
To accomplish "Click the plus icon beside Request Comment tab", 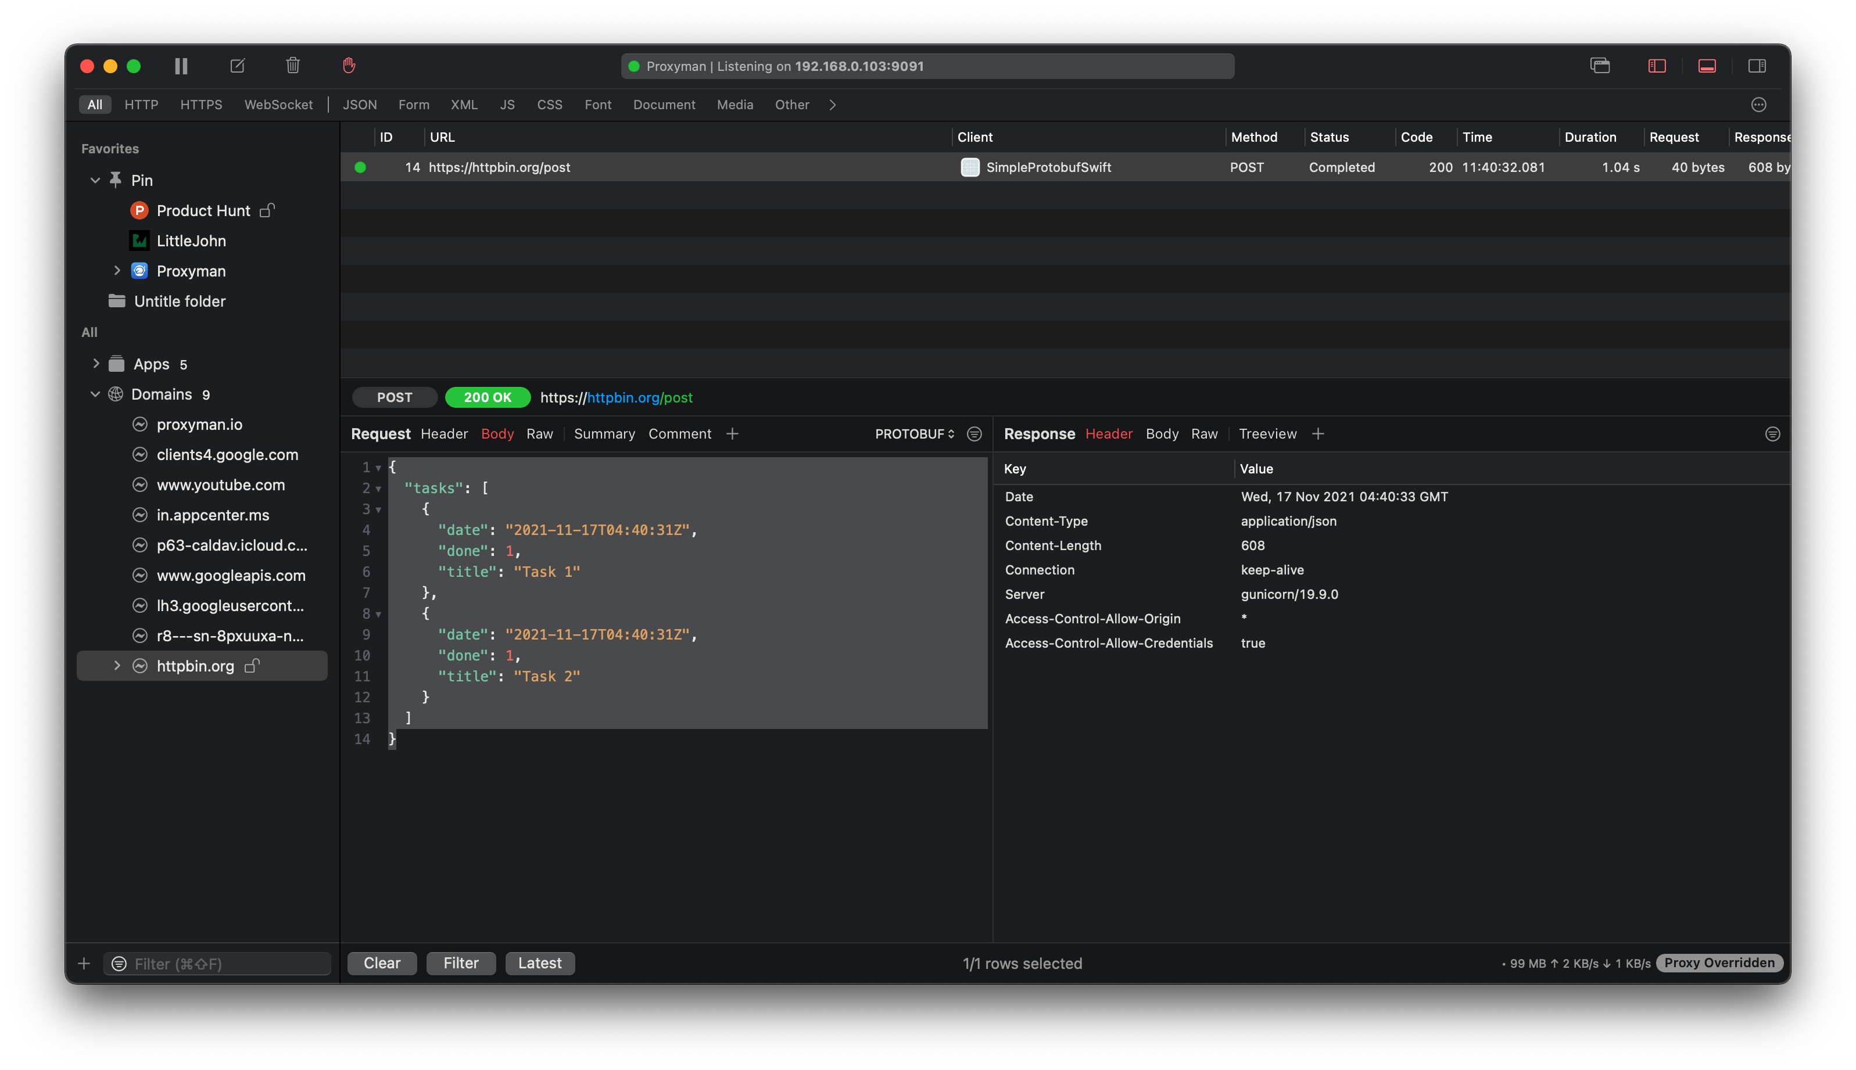I will click(x=732, y=435).
